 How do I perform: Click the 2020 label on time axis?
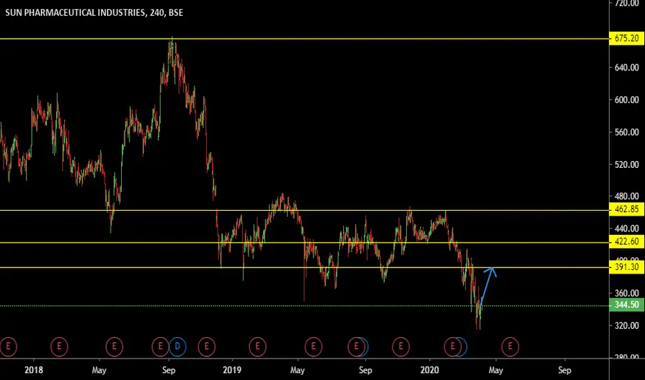click(x=430, y=370)
